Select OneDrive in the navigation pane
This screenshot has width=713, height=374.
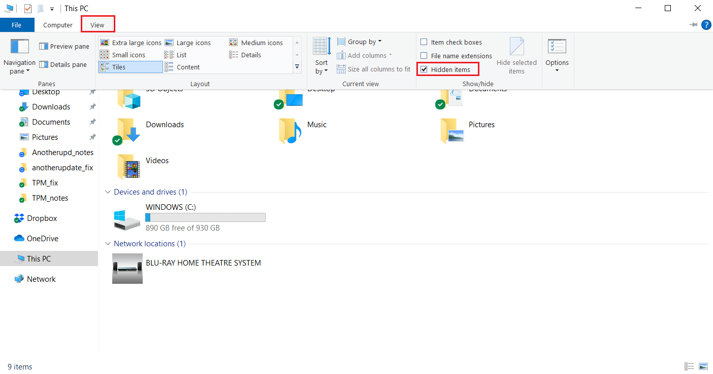(42, 239)
